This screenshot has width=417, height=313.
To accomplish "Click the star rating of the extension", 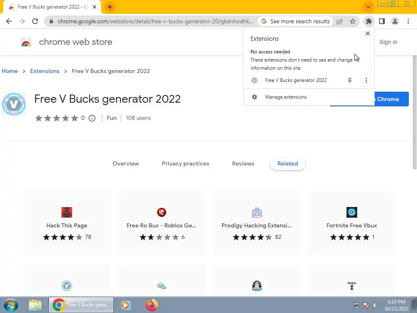I will click(x=56, y=118).
